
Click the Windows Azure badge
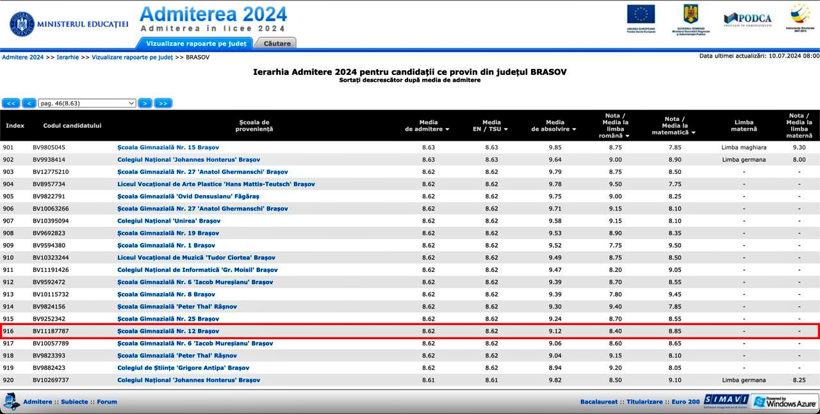[x=785, y=402]
